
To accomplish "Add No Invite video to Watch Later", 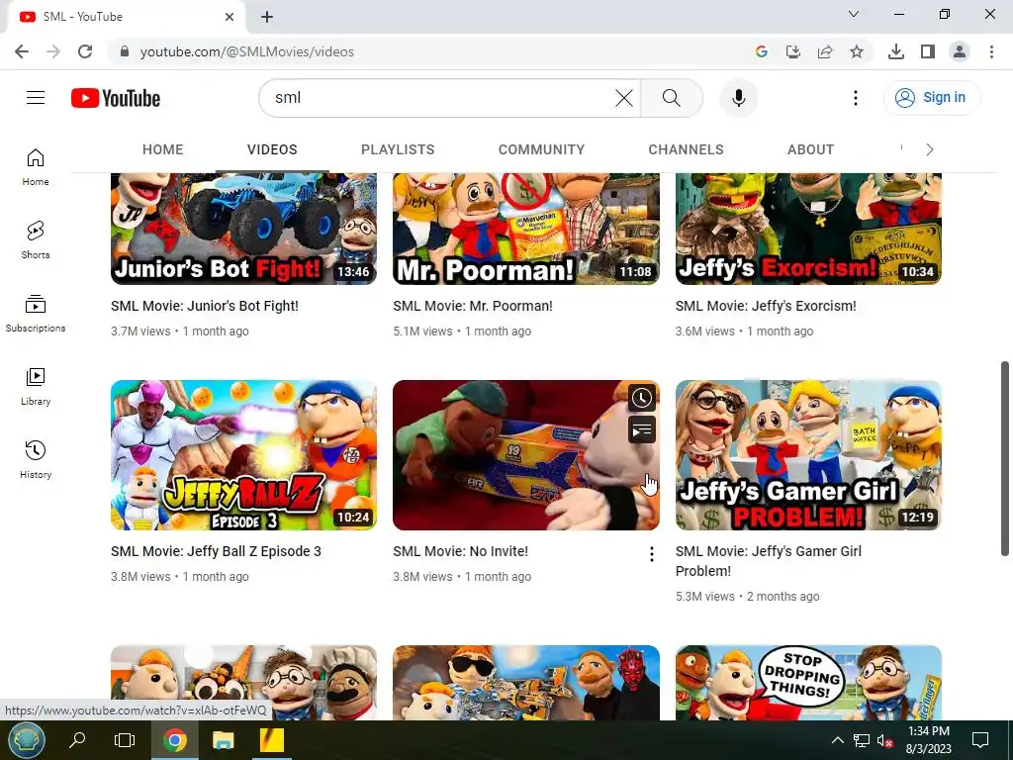I will point(641,398).
